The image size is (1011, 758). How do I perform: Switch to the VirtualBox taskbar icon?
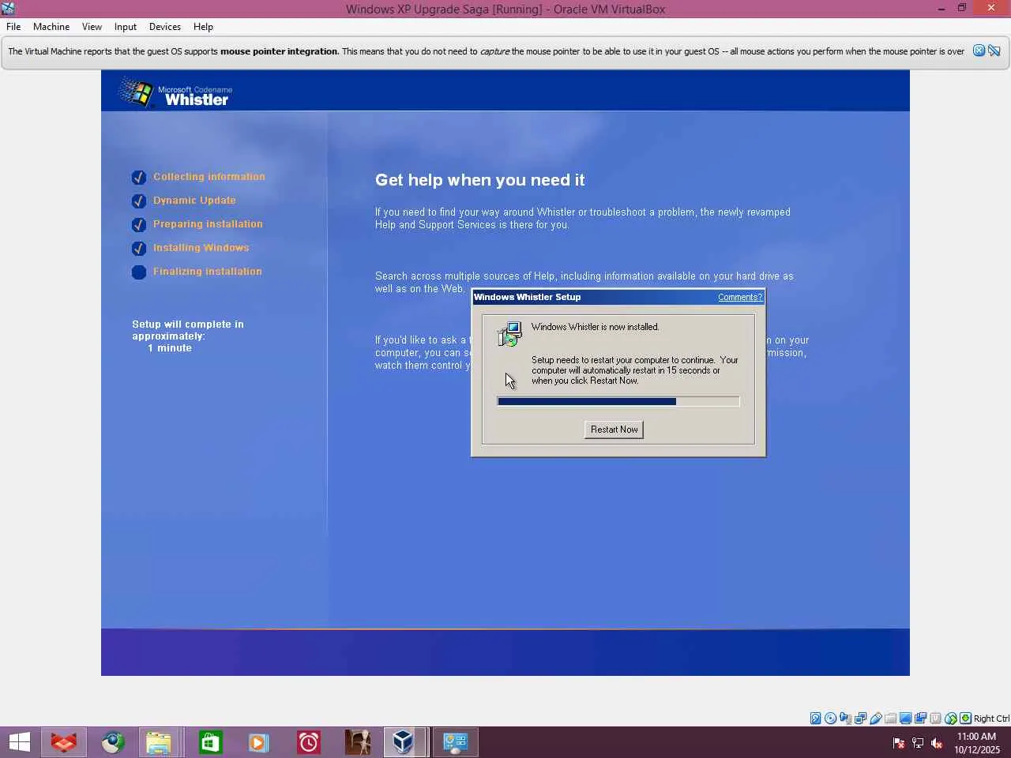pyautogui.click(x=405, y=742)
